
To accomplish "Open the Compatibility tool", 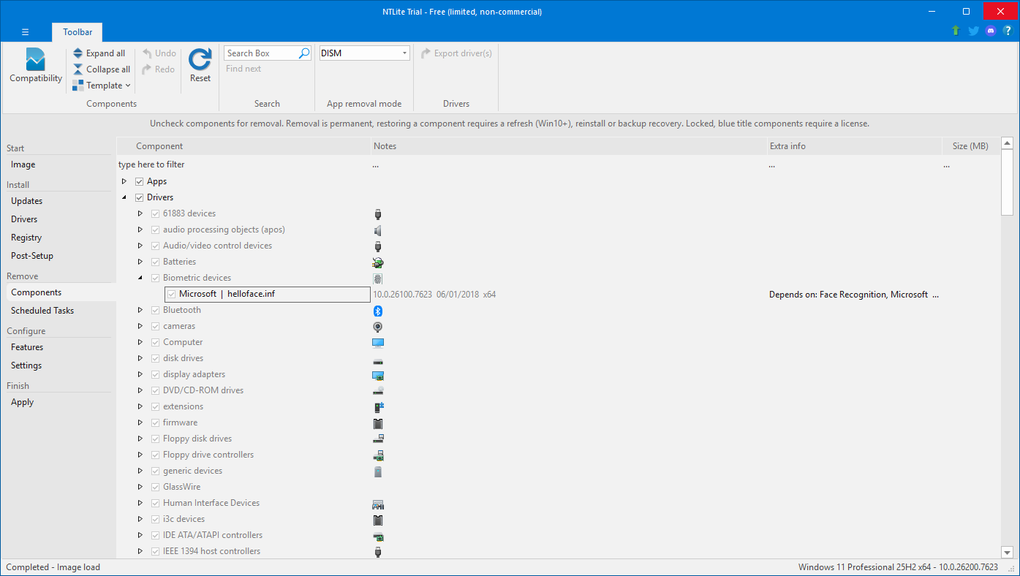I will [x=35, y=66].
